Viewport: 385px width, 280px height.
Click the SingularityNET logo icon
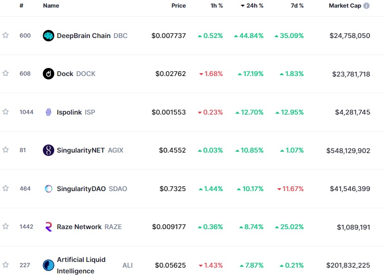coord(49,150)
